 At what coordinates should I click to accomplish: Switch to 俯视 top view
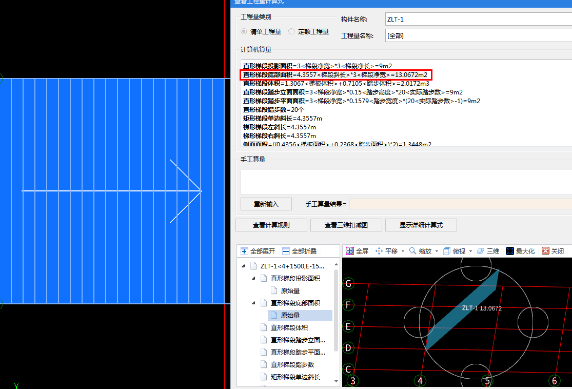click(x=454, y=251)
